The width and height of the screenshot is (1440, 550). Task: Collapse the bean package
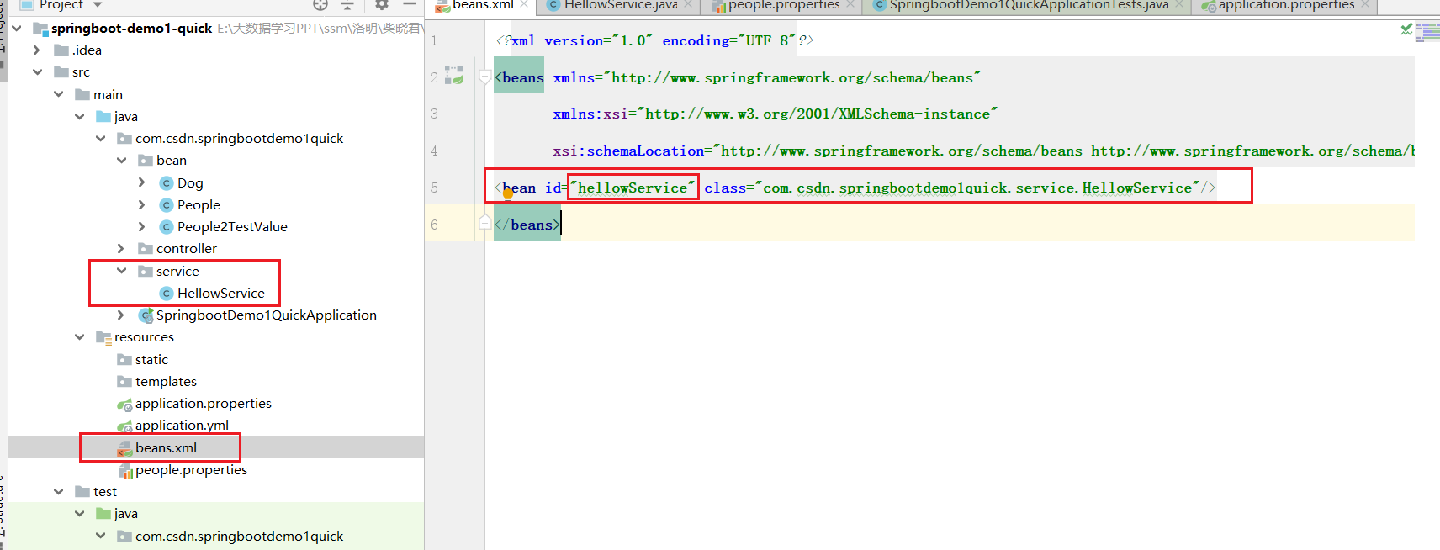coord(121,161)
